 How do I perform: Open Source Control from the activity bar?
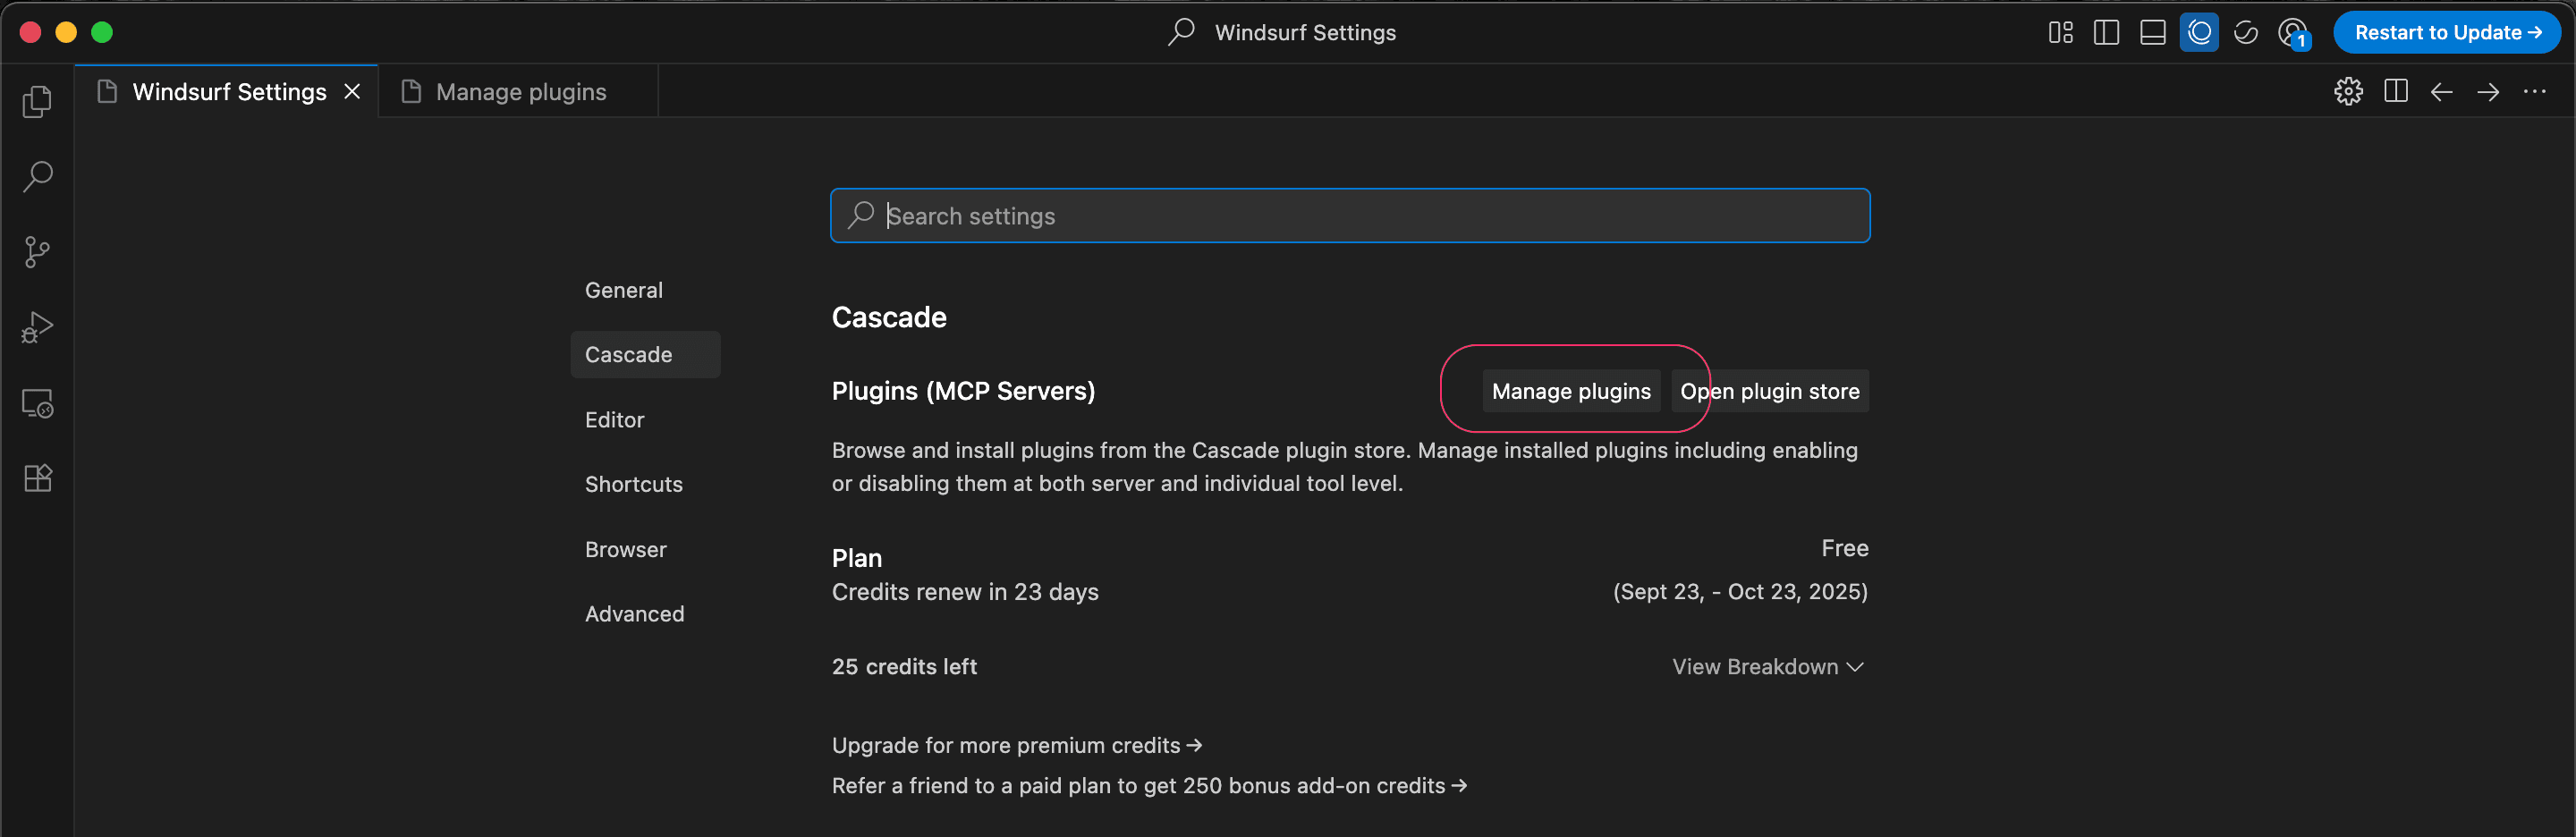click(x=37, y=251)
